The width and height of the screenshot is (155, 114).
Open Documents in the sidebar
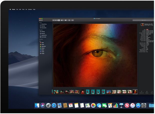point(43,28)
